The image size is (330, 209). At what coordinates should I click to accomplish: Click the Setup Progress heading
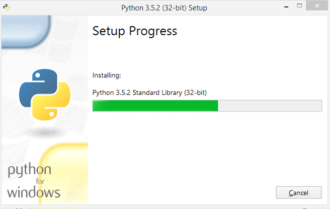pyautogui.click(x=135, y=31)
